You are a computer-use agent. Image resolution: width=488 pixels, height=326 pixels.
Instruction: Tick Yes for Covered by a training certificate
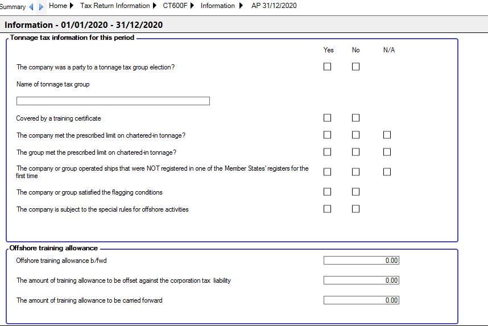coord(327,118)
